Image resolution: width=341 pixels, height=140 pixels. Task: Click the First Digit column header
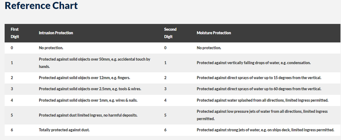click(15, 33)
